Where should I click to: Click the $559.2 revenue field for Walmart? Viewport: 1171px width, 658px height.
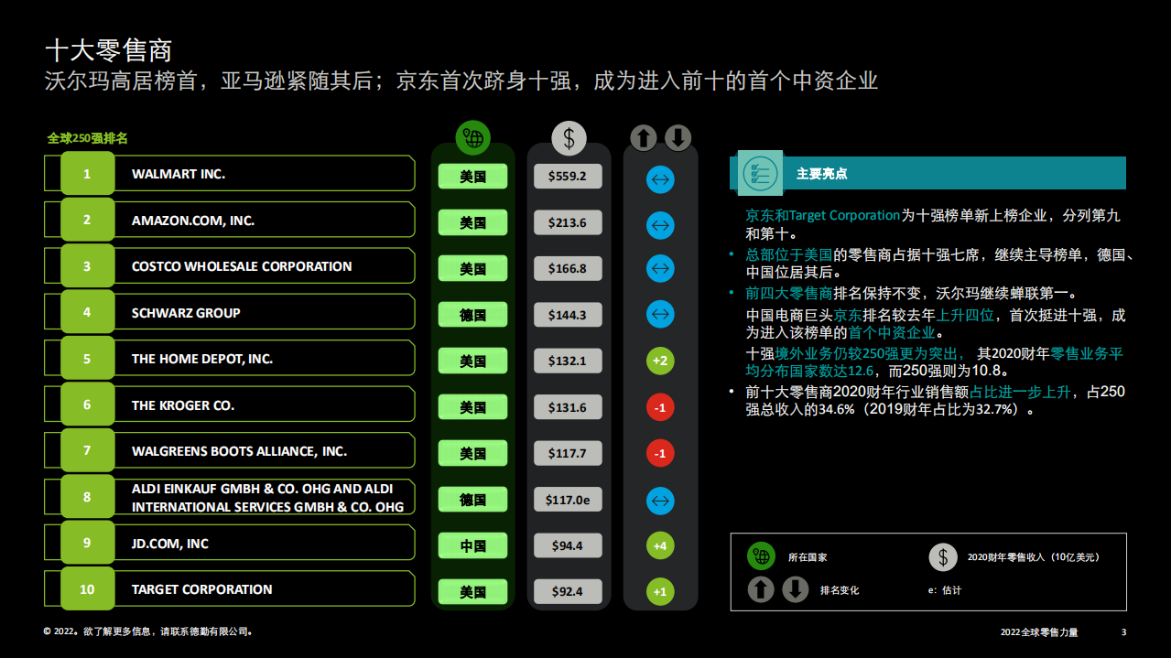[x=568, y=177]
